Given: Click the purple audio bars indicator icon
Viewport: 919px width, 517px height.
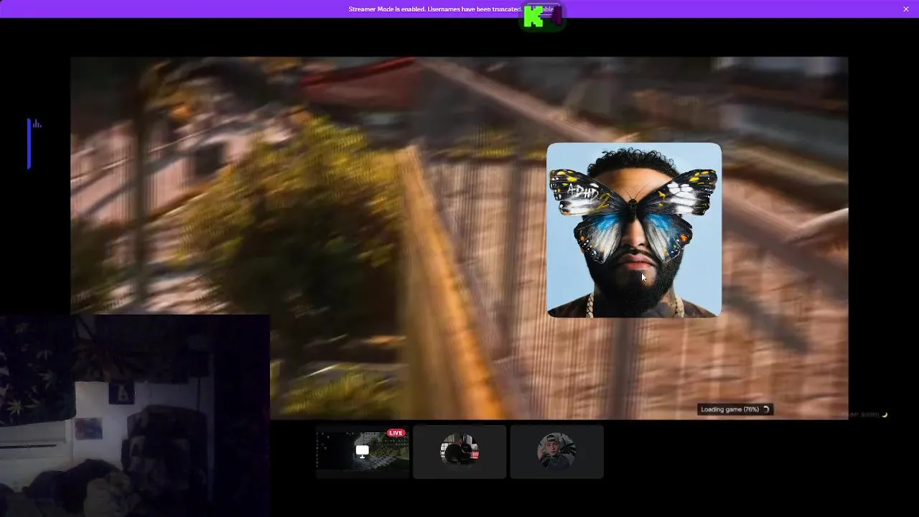Looking at the screenshot, I should point(37,125).
